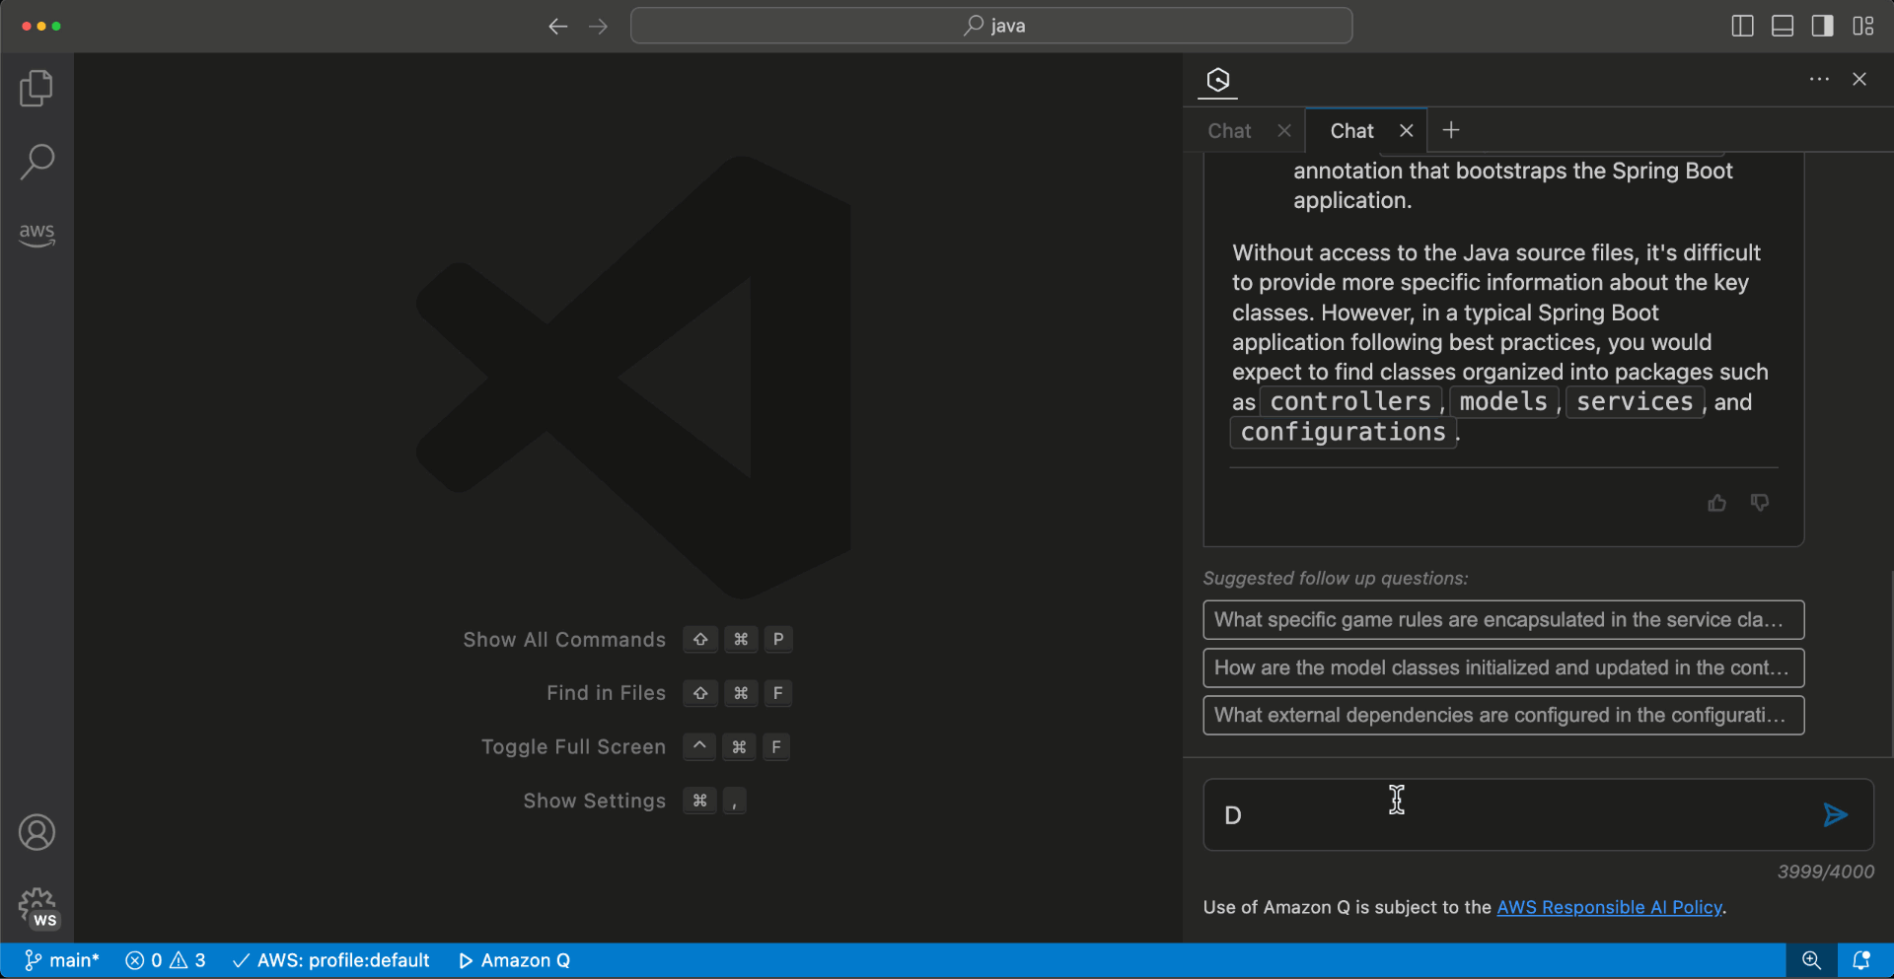Open the Explorer view in activity bar
Screen dimensions: 1894x979
pos(36,89)
